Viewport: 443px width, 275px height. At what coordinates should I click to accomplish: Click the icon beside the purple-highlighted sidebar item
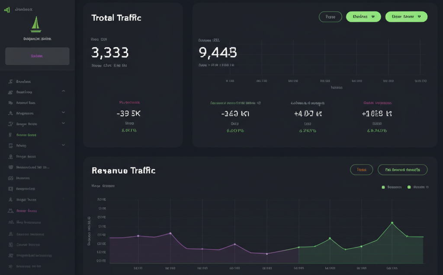[10, 210]
